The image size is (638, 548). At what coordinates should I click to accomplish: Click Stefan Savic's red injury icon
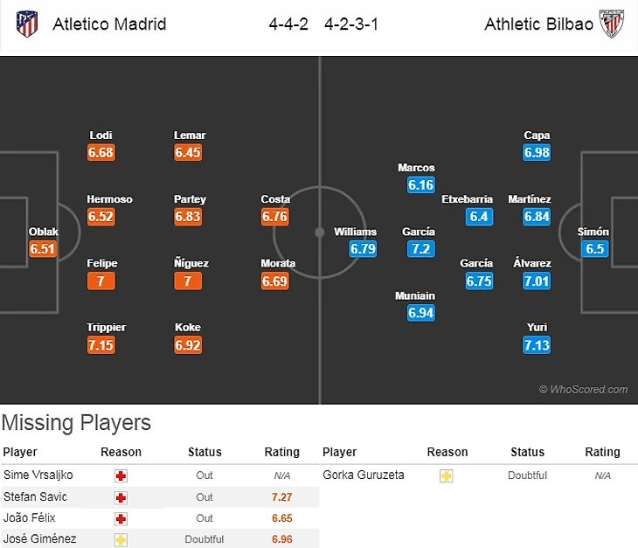click(x=121, y=497)
